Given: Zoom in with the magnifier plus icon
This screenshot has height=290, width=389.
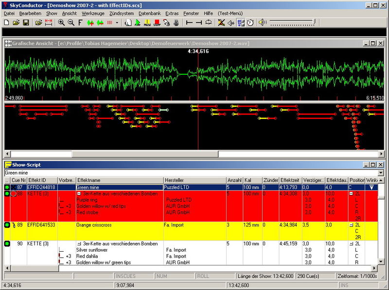Looking at the screenshot, I should [62, 23].
